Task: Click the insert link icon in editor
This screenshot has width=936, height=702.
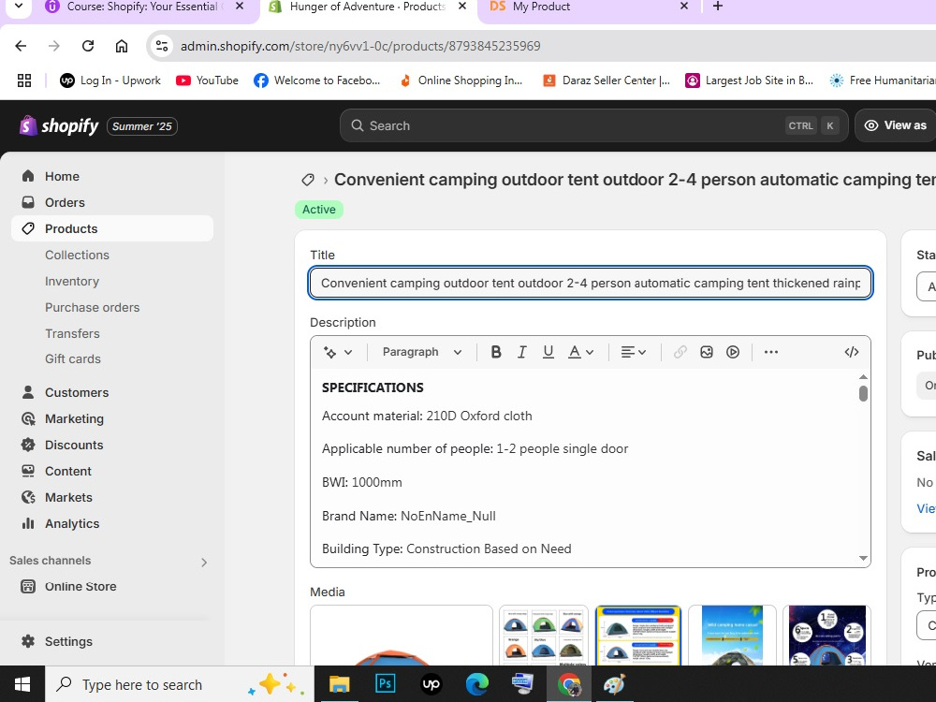Action: pos(680,352)
